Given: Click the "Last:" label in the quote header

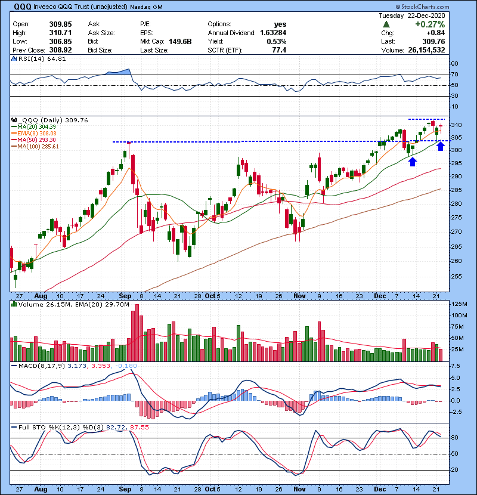Looking at the screenshot, I should coord(388,42).
